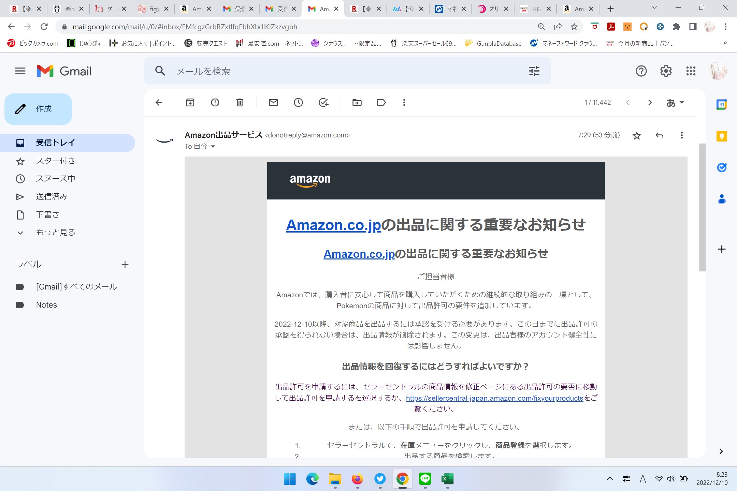
Task: Open GunplaDatabase bookmark
Action: (x=493, y=43)
